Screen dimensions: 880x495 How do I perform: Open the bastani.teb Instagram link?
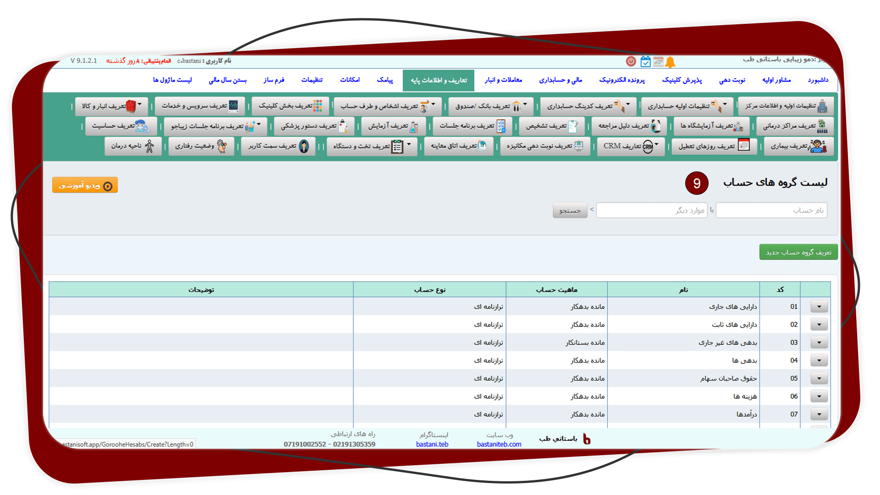pos(432,444)
